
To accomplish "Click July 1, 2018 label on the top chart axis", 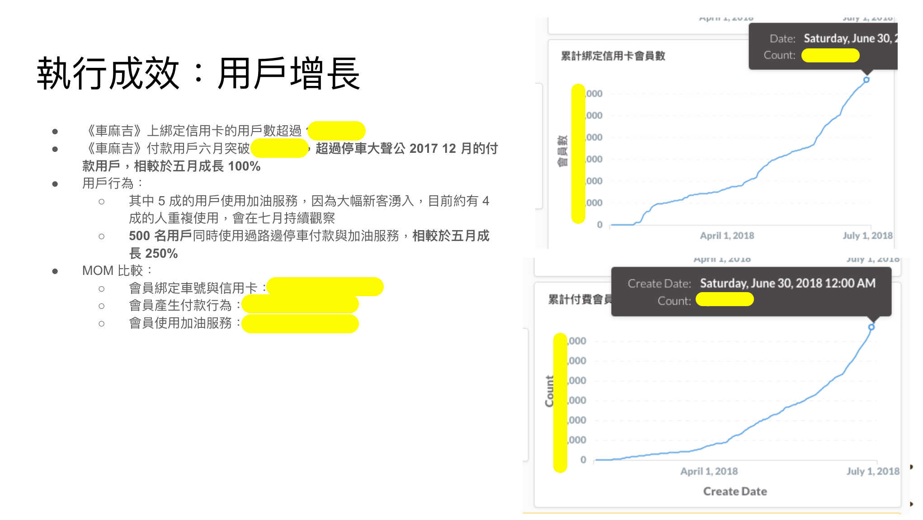I will coord(867,236).
